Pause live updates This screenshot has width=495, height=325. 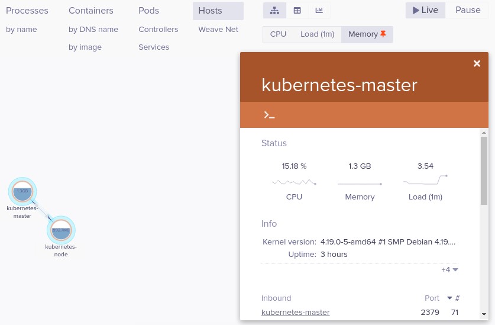[468, 10]
